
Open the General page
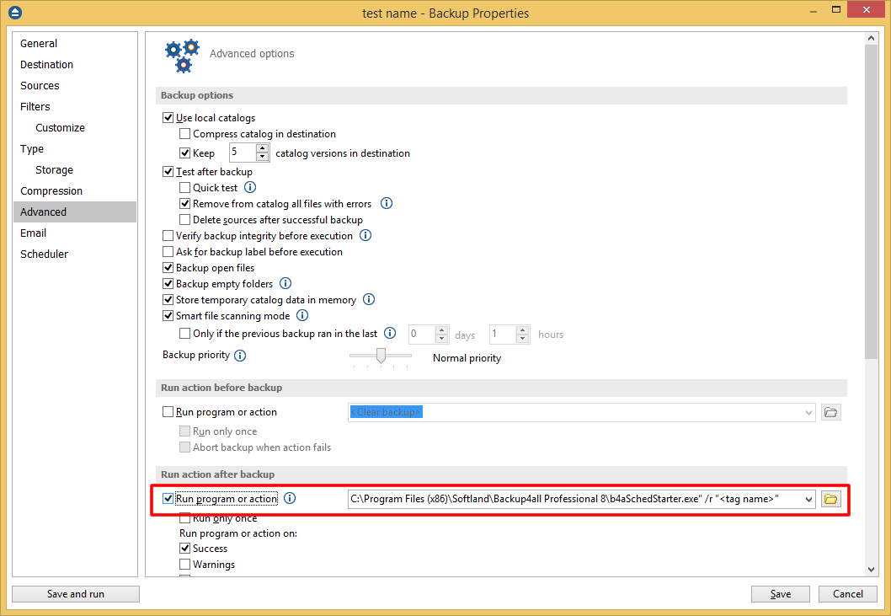pyautogui.click(x=39, y=43)
